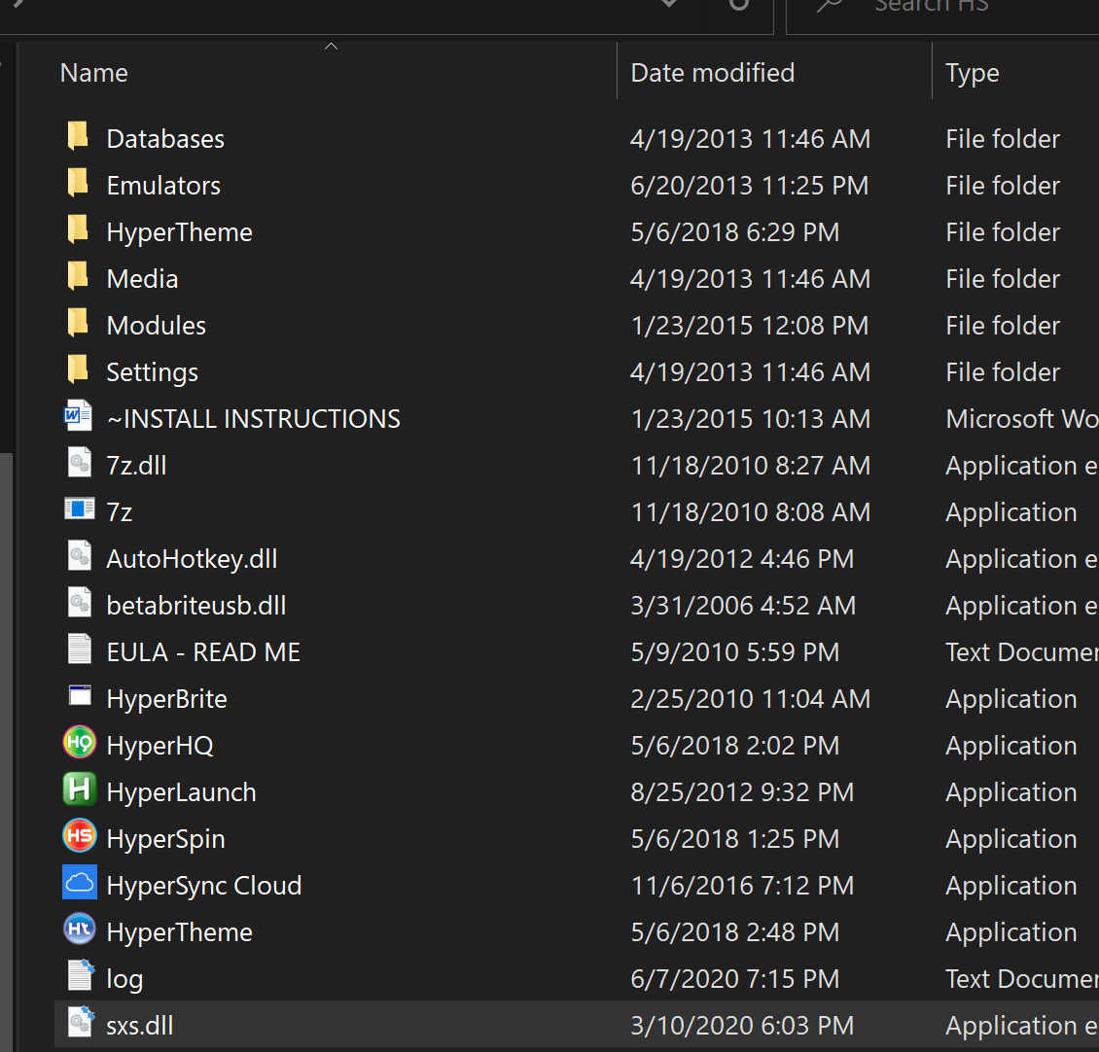Select the file name 'Media'

coord(142,279)
